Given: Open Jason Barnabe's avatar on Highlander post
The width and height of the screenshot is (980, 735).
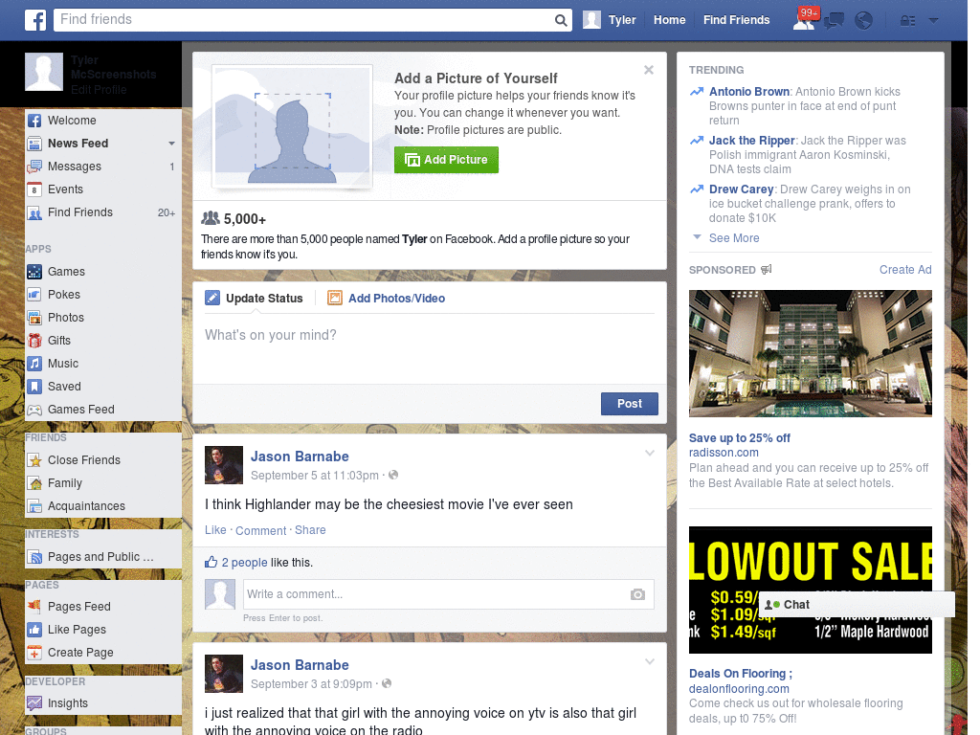Looking at the screenshot, I should [x=224, y=465].
